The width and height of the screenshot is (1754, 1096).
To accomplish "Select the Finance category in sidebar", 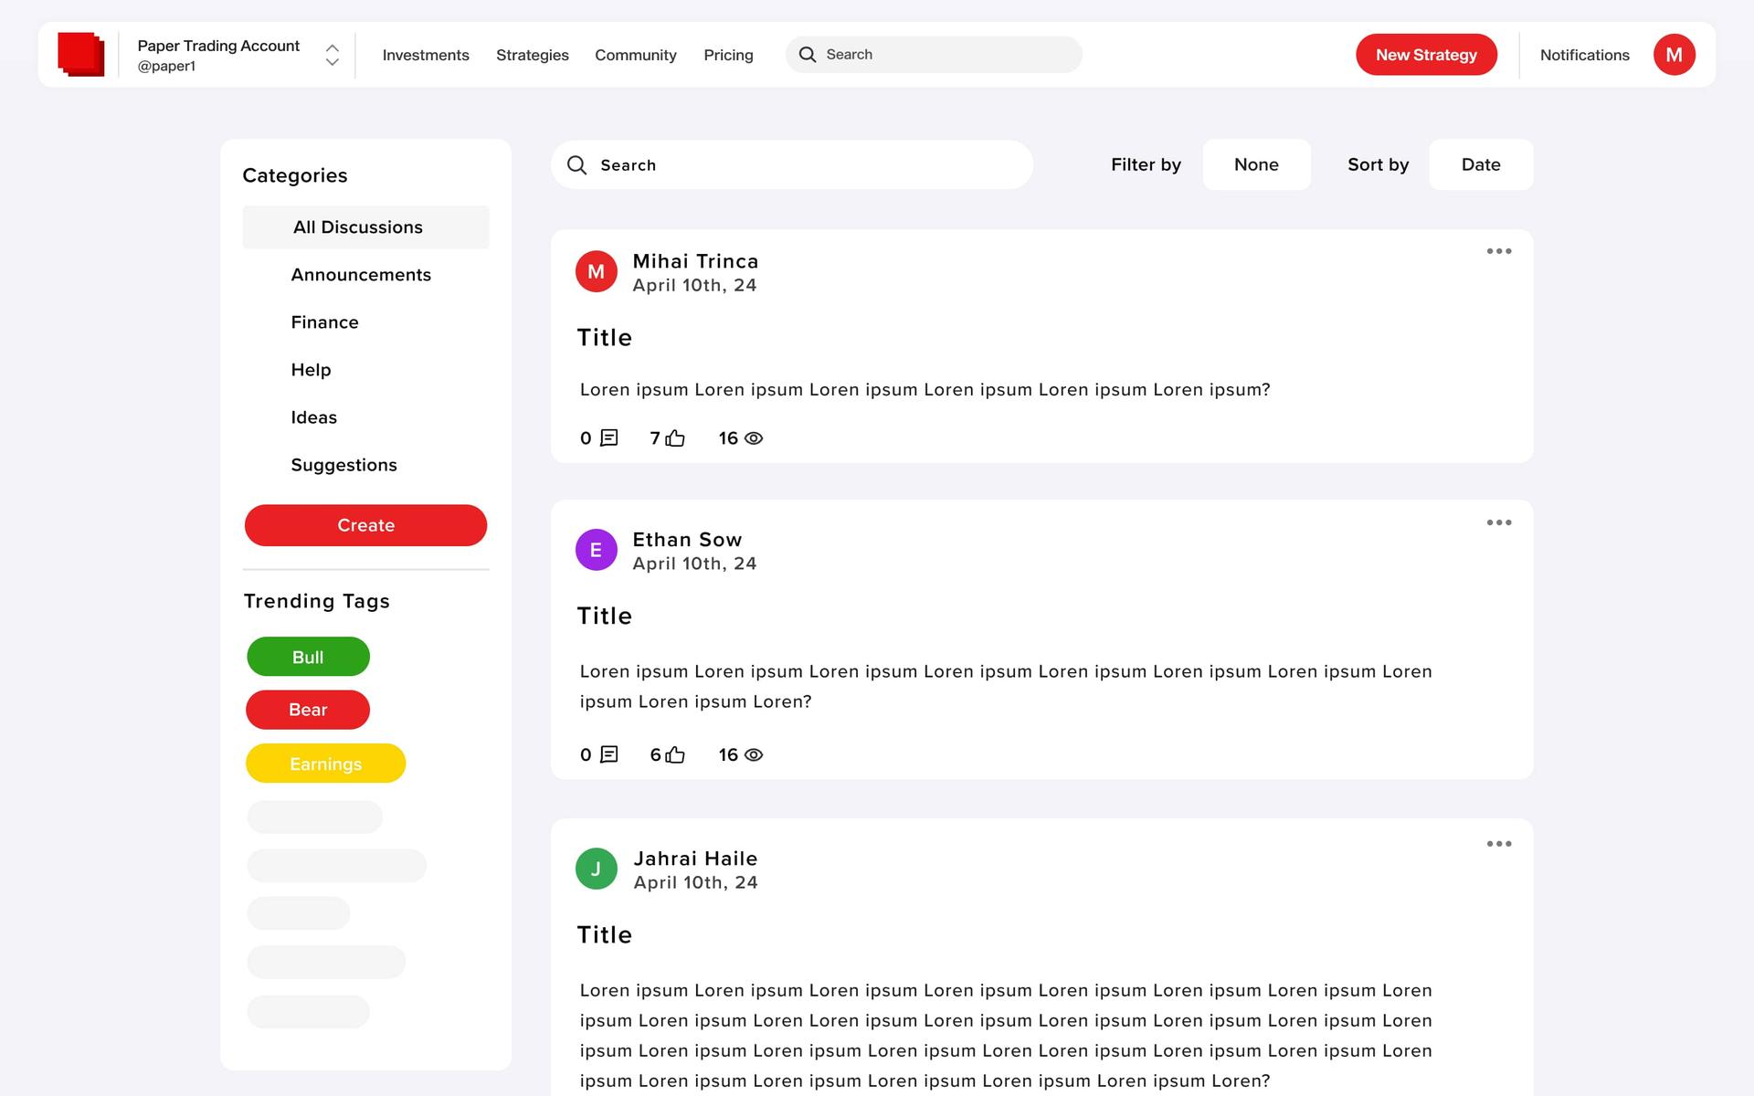I will click(324, 322).
